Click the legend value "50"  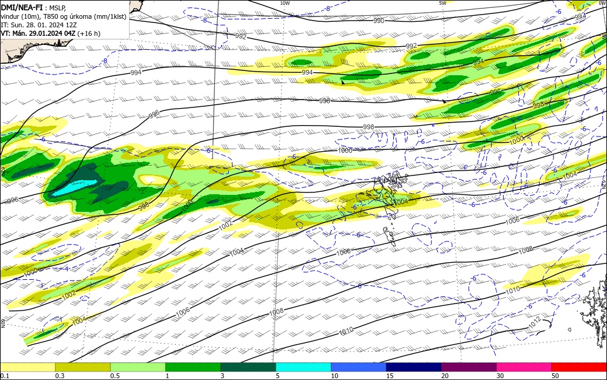point(555,376)
